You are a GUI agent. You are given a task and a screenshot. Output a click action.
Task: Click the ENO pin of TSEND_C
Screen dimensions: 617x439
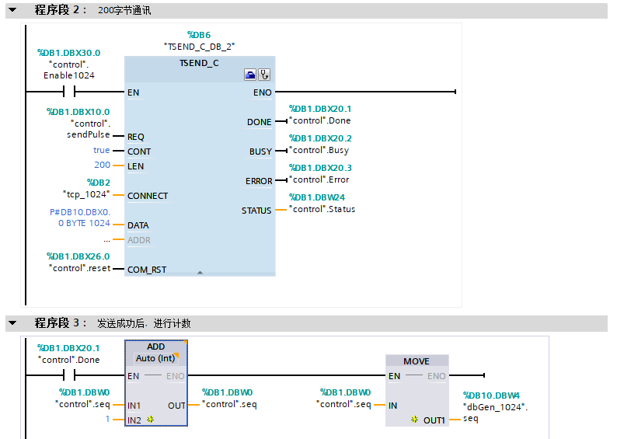coord(263,92)
